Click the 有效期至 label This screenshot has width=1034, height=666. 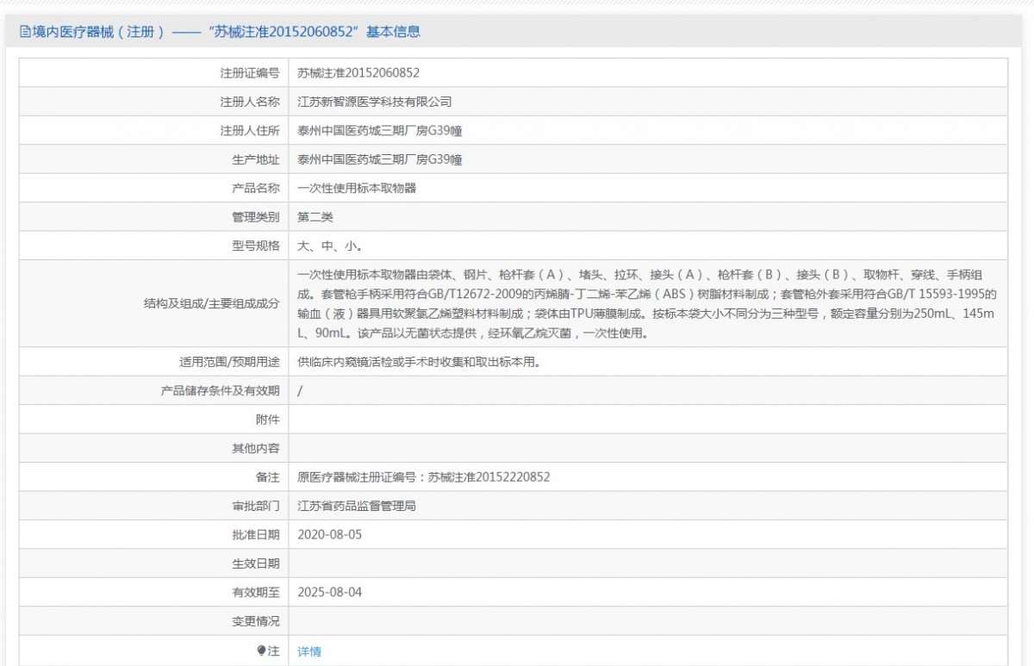tap(256, 592)
